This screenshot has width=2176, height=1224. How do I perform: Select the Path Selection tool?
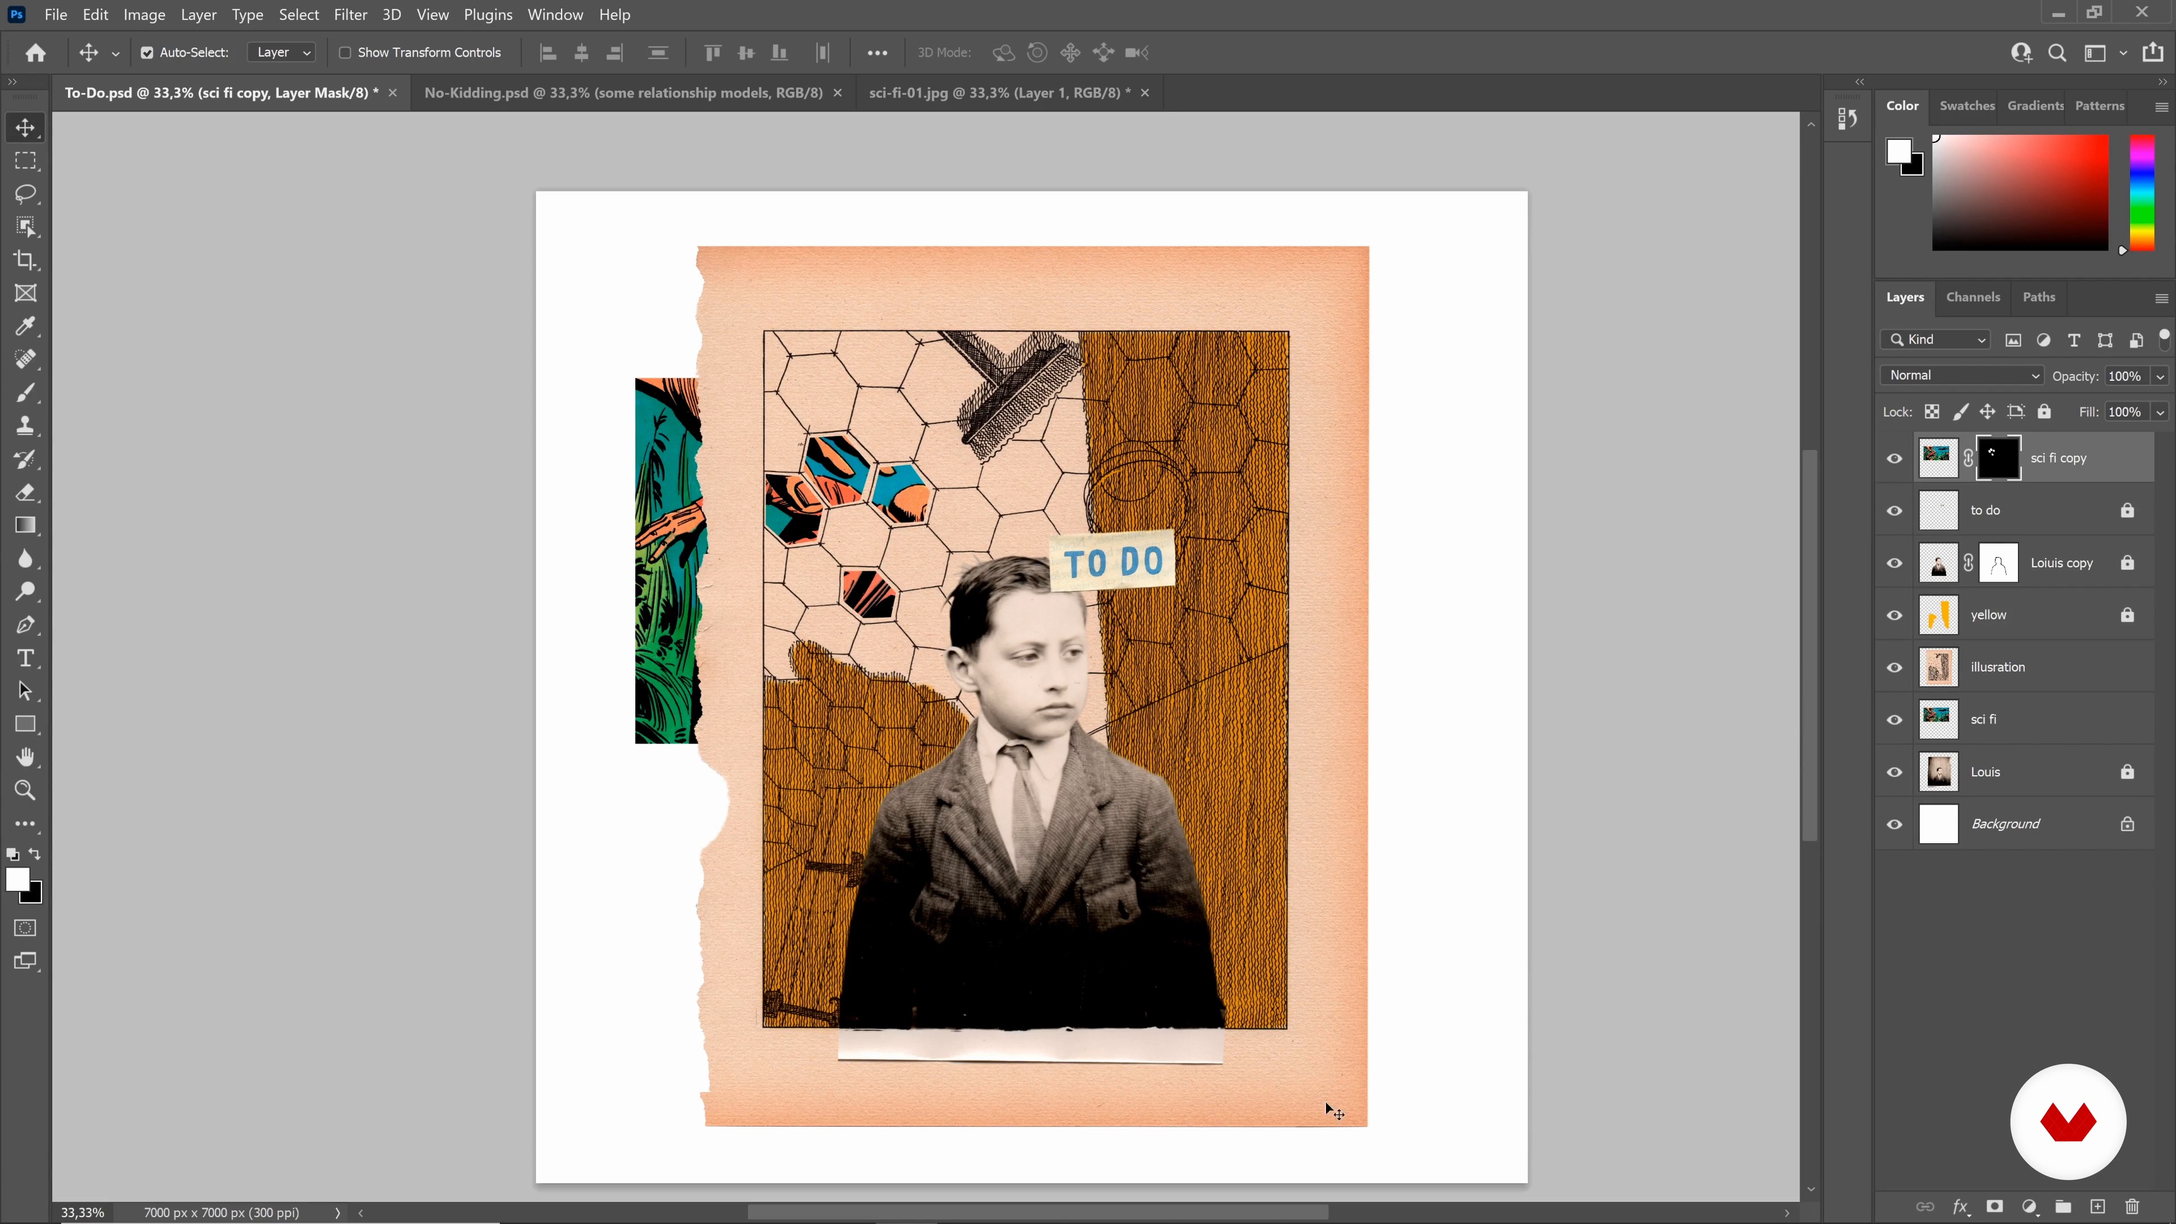click(25, 691)
